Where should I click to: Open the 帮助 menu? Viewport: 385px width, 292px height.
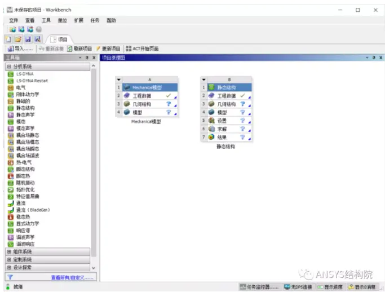click(111, 20)
